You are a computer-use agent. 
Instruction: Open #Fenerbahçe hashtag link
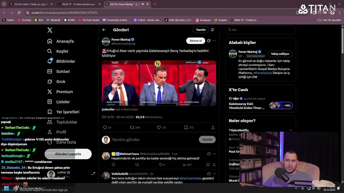pos(263,73)
